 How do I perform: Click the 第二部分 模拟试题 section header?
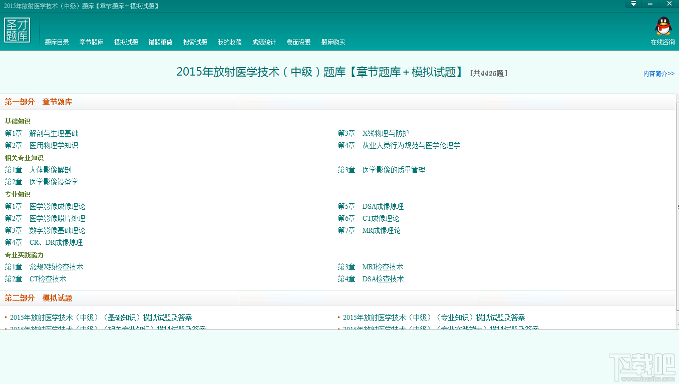pos(39,298)
